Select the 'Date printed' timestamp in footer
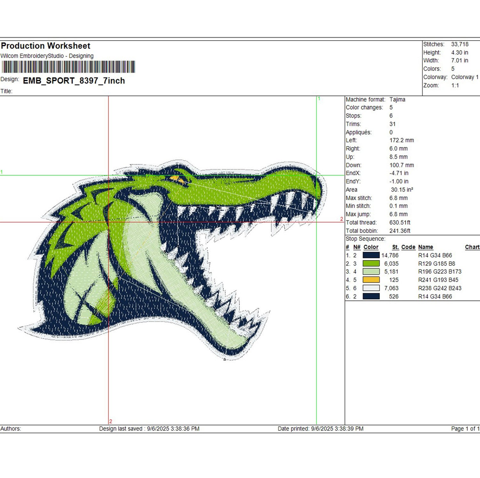This screenshot has height=478, width=480. click(x=321, y=429)
